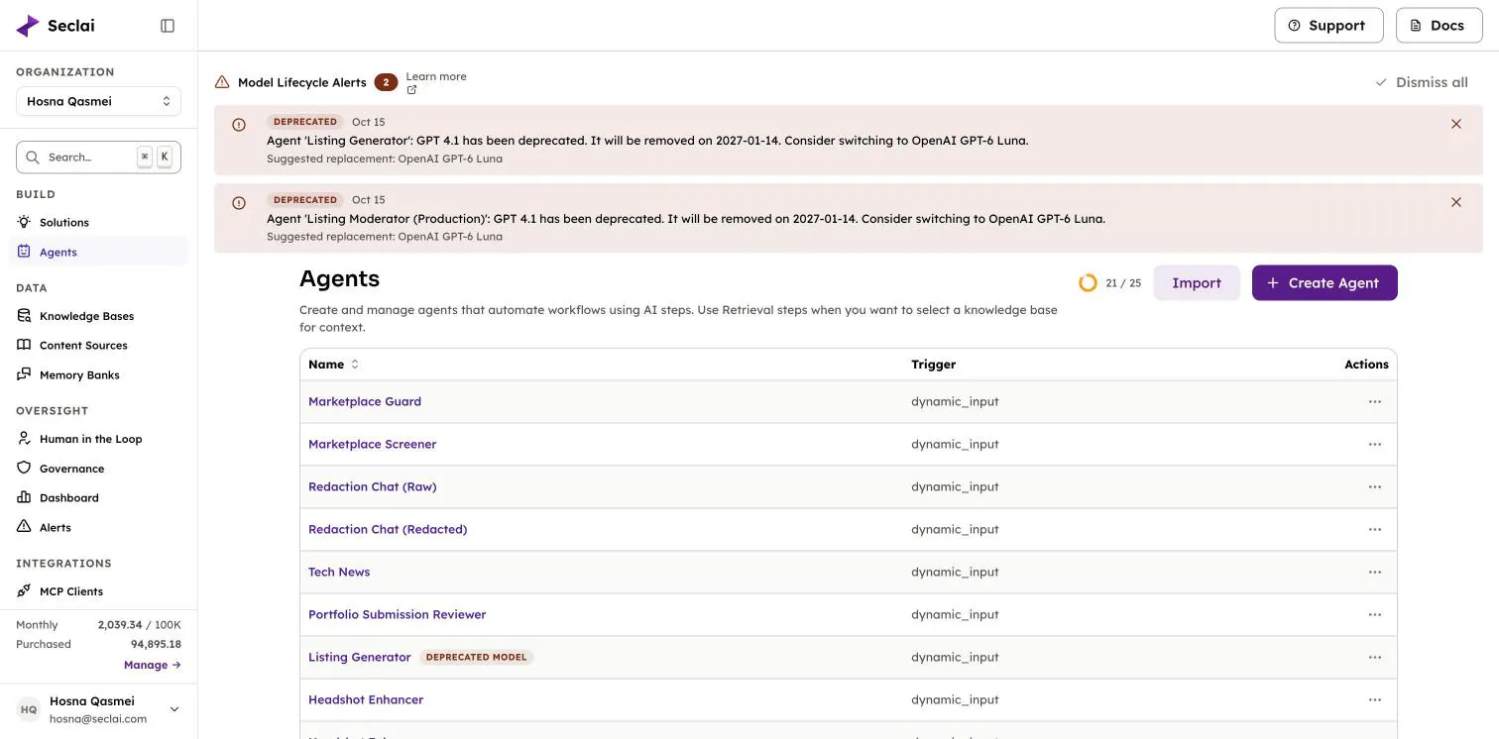Viewport: 1499px width, 739px height.
Task: Open actions menu for Listing Generator
Action: [x=1375, y=657]
